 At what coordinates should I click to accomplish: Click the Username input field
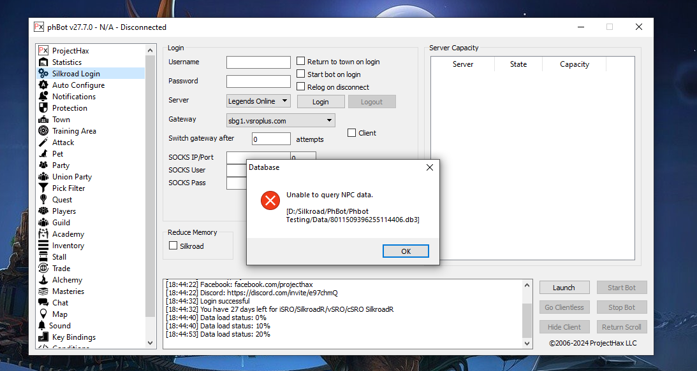pos(258,62)
